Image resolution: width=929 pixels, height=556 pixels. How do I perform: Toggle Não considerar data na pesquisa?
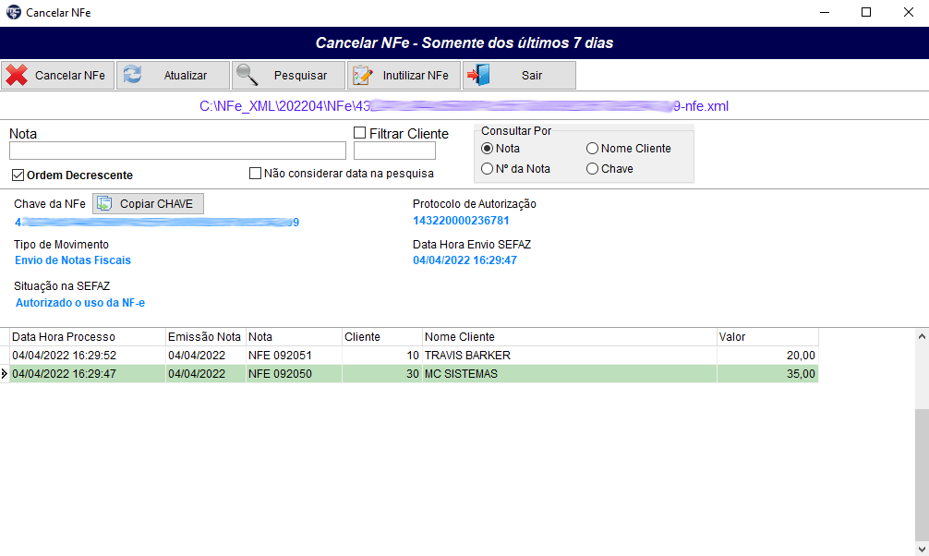256,173
